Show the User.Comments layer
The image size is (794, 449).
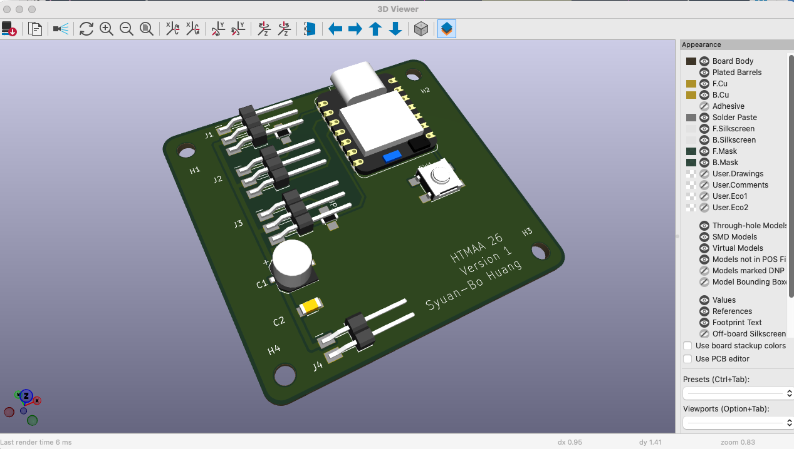[704, 185]
